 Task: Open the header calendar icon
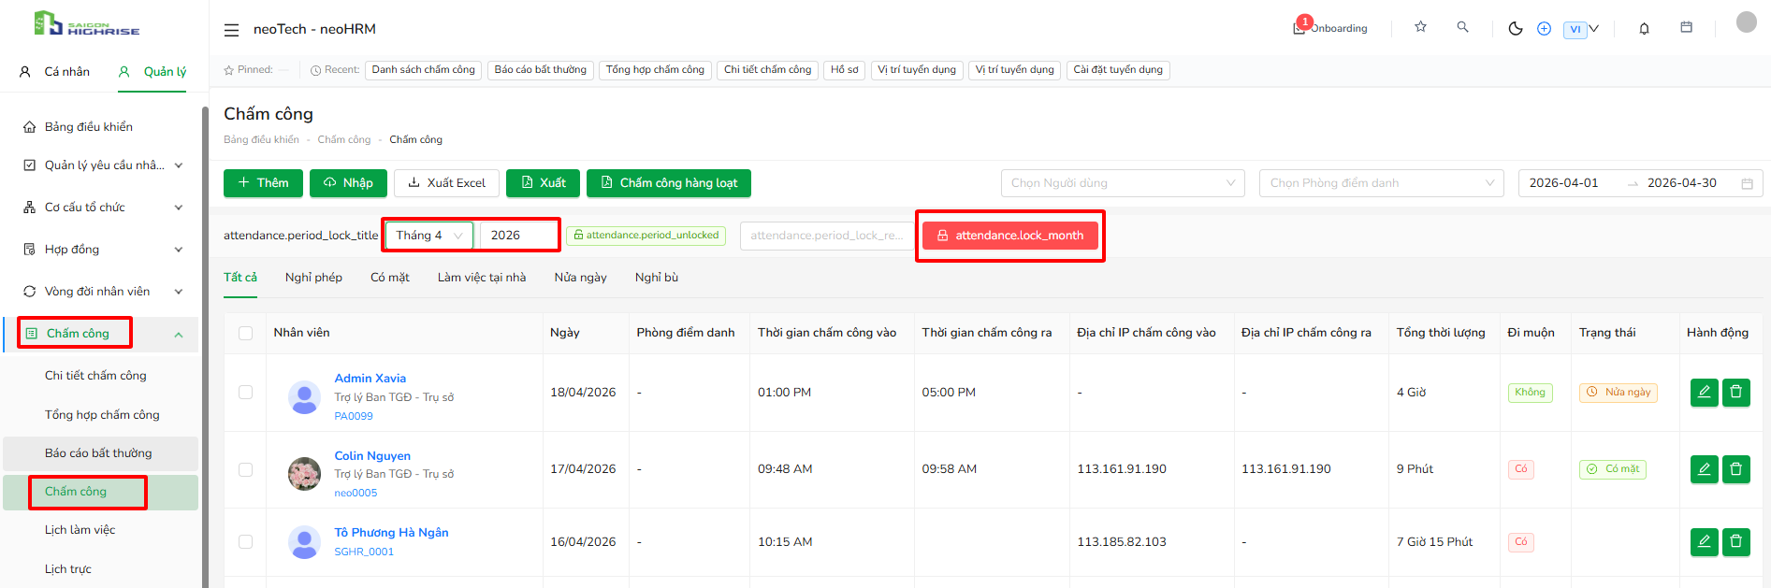1686,27
